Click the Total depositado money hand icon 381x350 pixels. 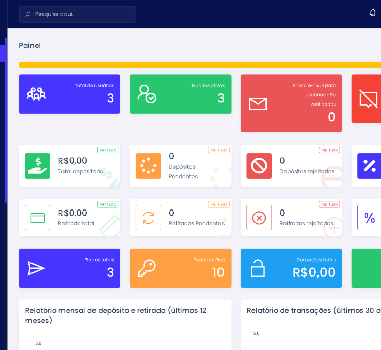click(38, 166)
